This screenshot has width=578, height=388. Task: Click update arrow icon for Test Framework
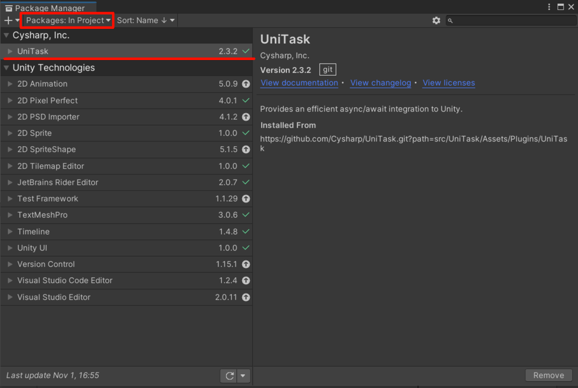pos(246,199)
